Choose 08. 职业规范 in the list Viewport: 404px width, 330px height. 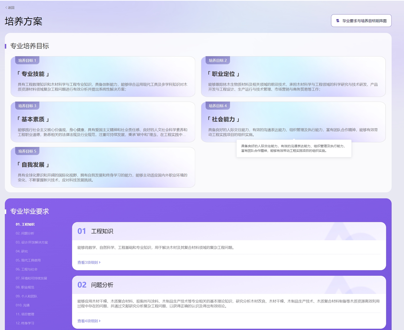[x=25, y=287]
